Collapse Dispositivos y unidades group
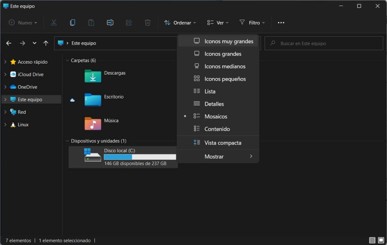 click(67, 140)
